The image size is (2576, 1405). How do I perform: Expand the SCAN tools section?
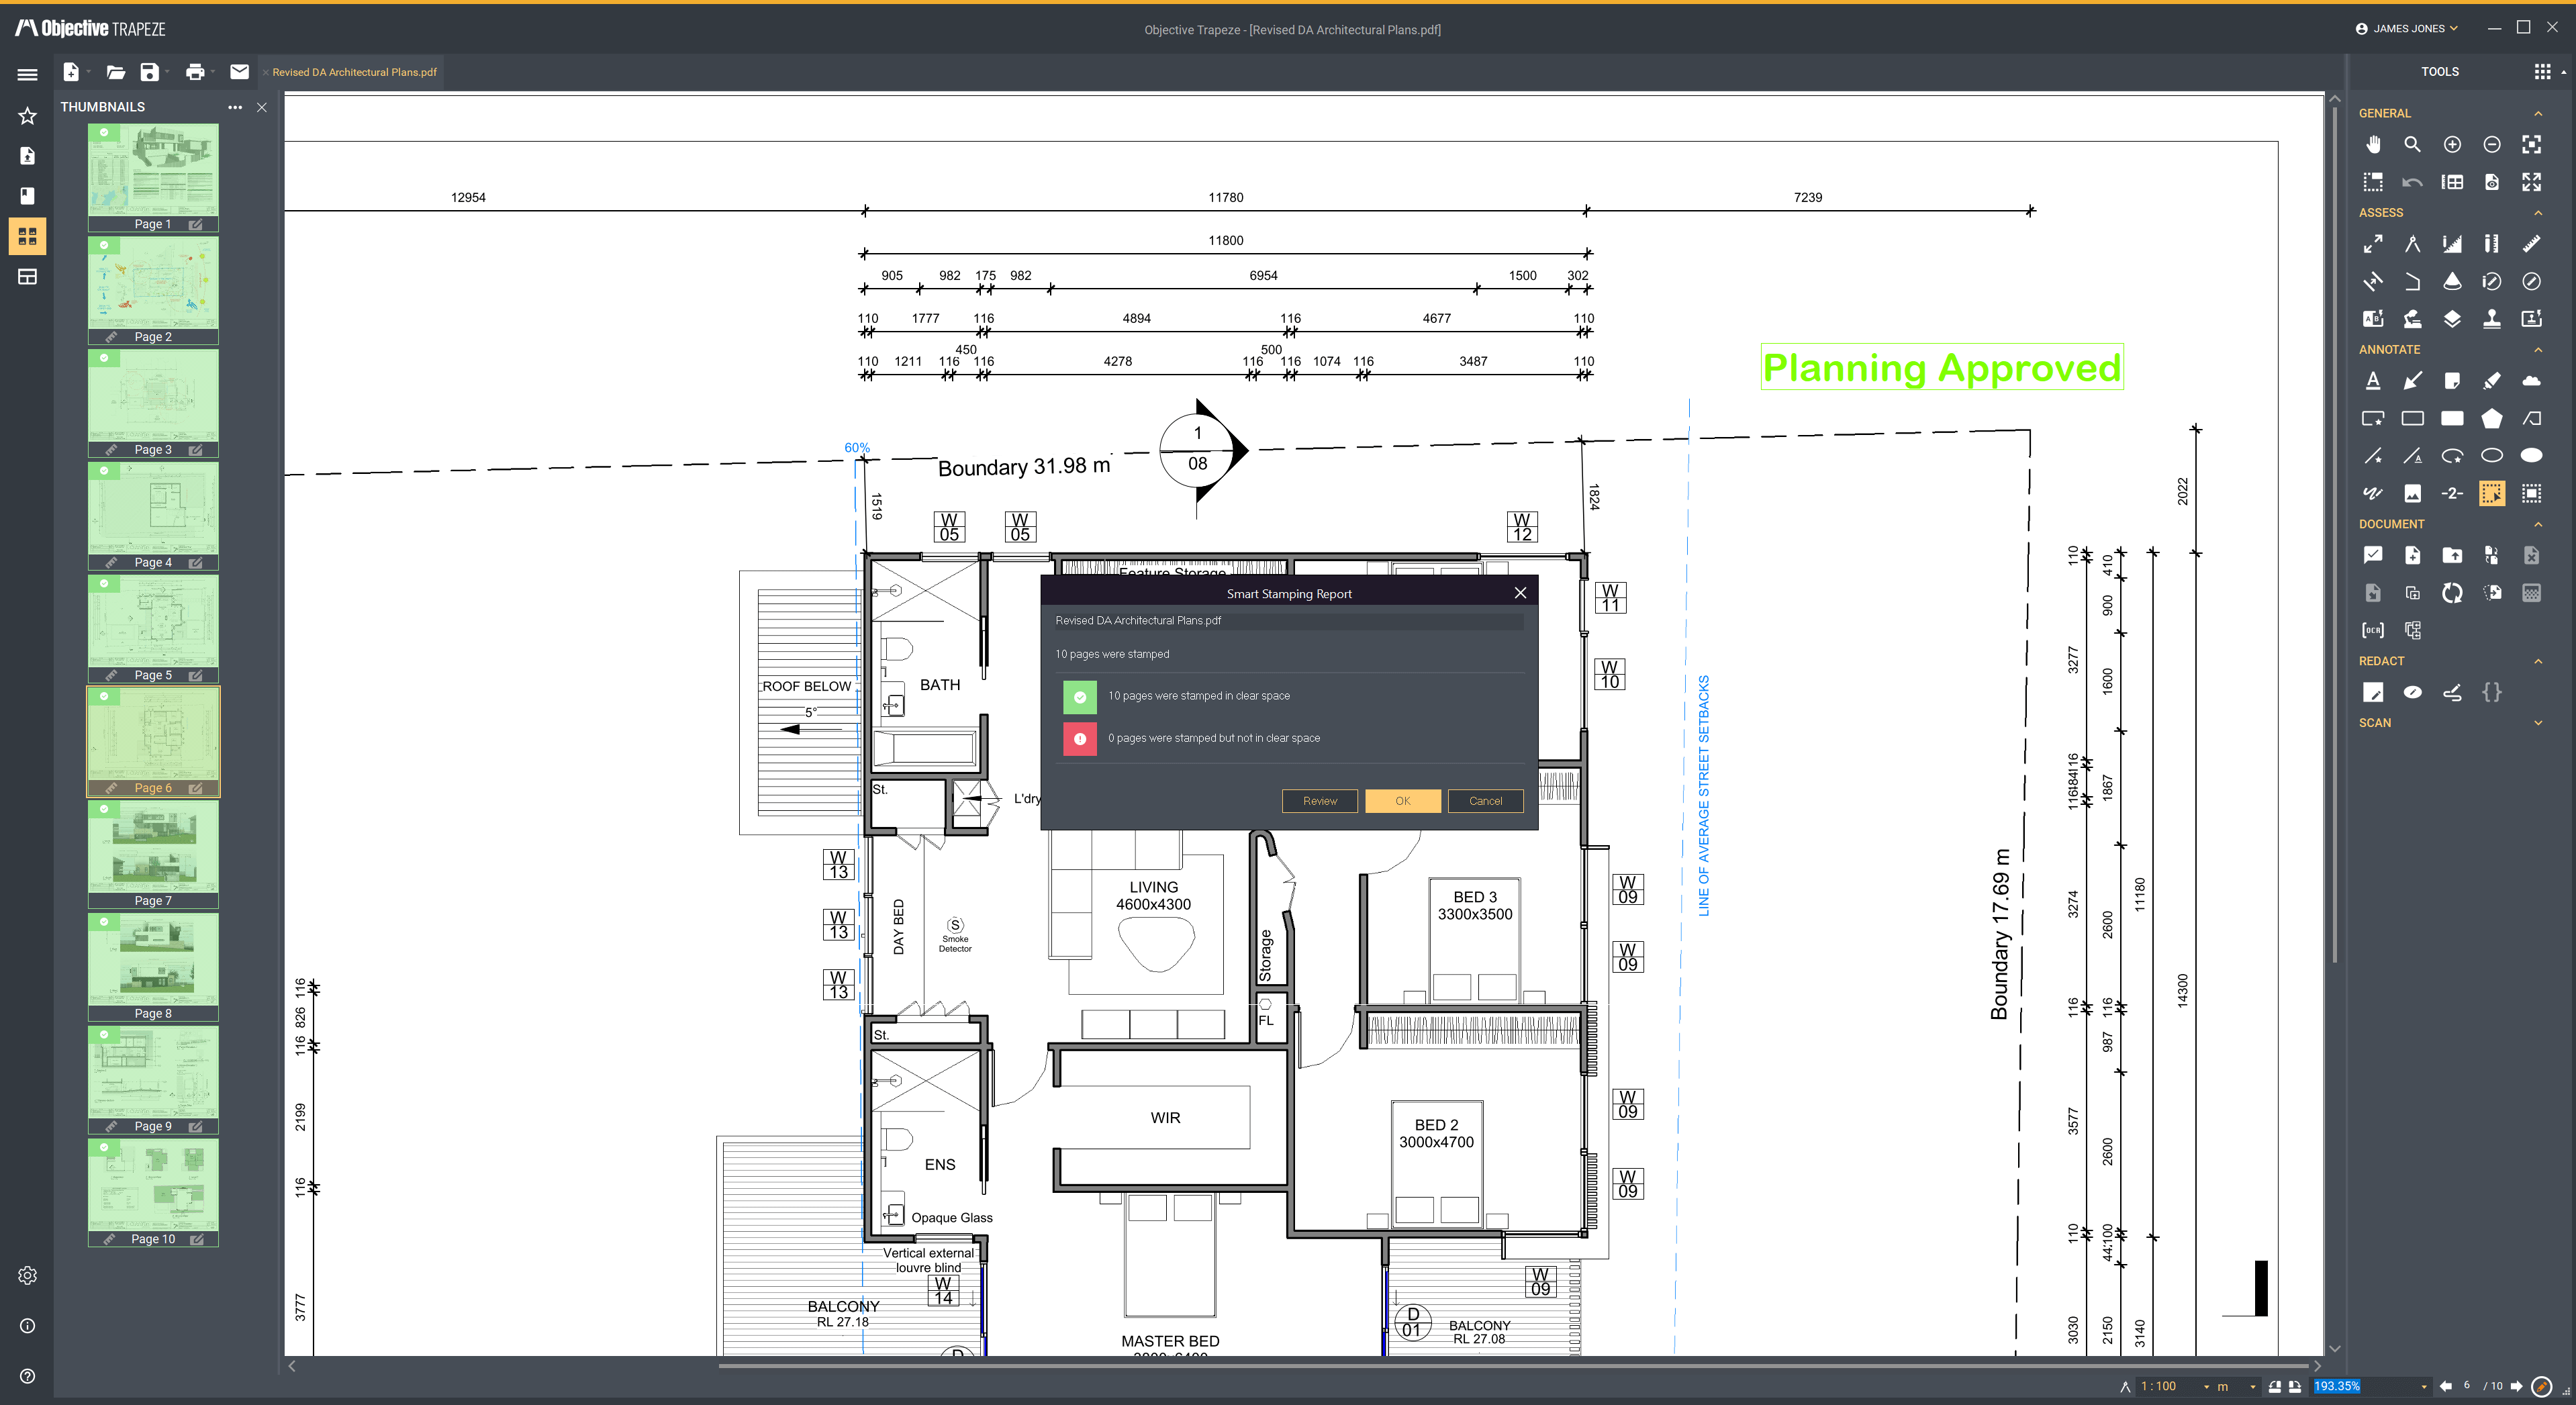(x=2538, y=723)
